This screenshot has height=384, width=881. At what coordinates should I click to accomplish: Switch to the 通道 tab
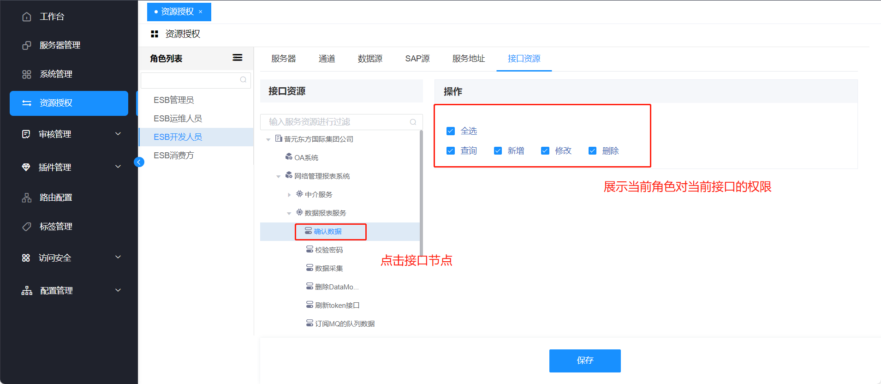click(327, 59)
